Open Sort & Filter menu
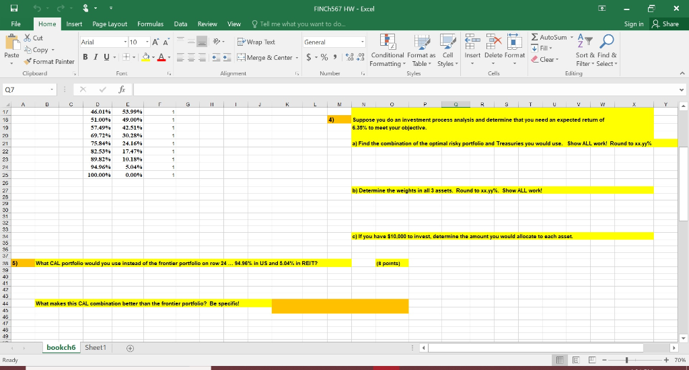 pyautogui.click(x=585, y=50)
